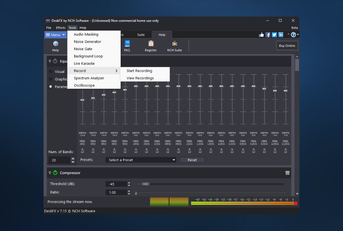
Task: Collapse the Equalizer panel
Action: click(x=50, y=61)
